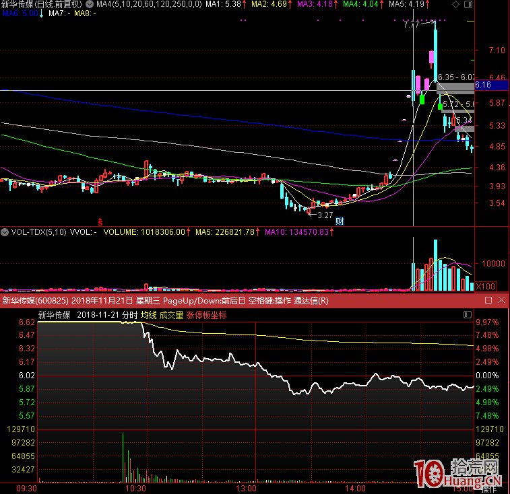Click the 6.62 intraday price label
510x494 pixels.
click(x=27, y=322)
